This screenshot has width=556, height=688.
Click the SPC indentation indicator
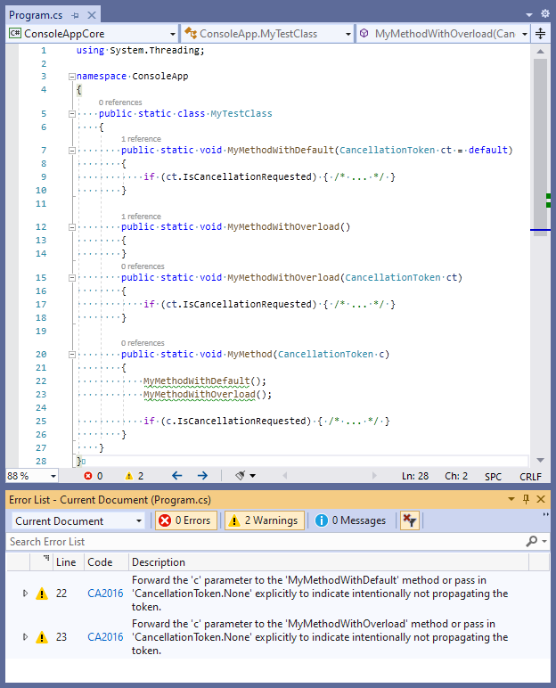point(493,477)
